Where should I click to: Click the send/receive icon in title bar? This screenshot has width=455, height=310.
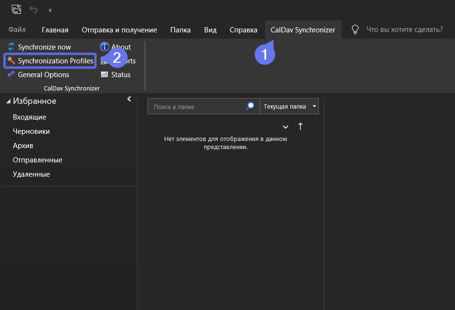(x=17, y=10)
